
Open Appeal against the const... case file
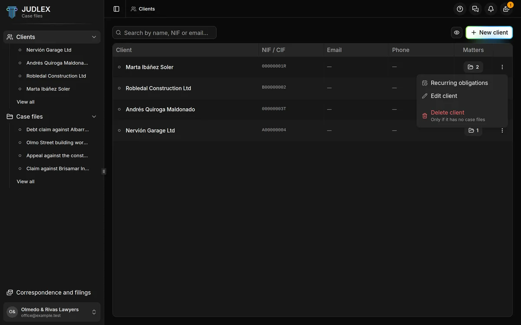pyautogui.click(x=57, y=156)
